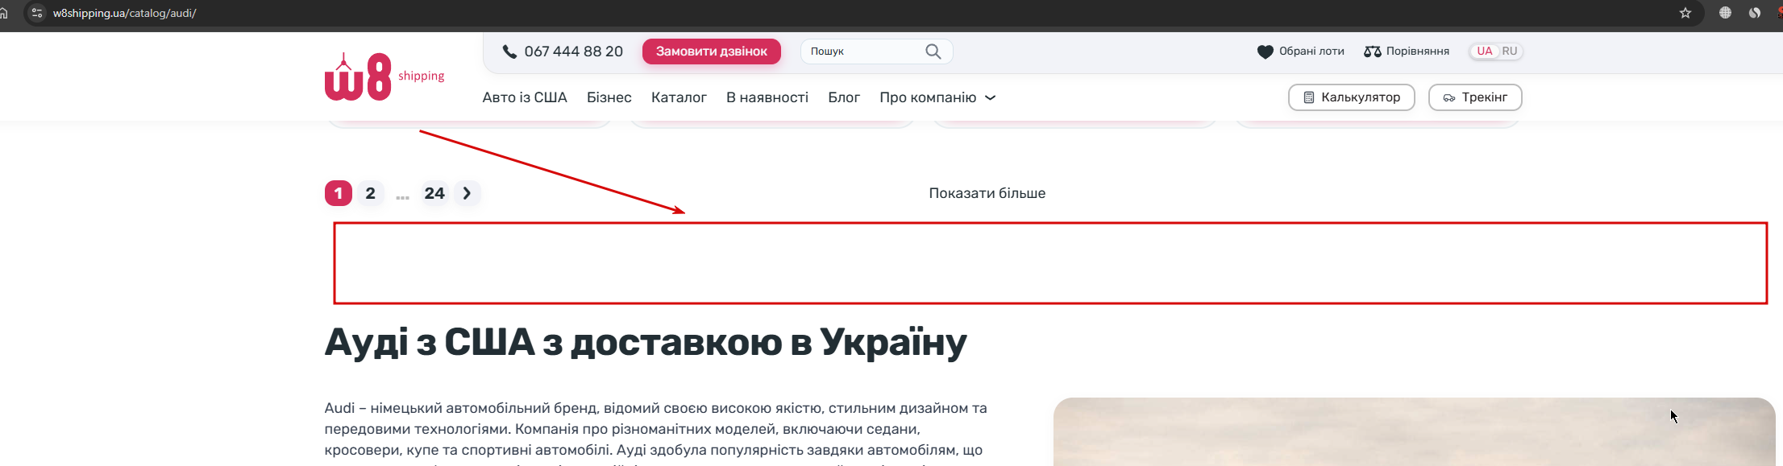This screenshot has width=1783, height=466.
Task: Open the Блог page
Action: 844,97
